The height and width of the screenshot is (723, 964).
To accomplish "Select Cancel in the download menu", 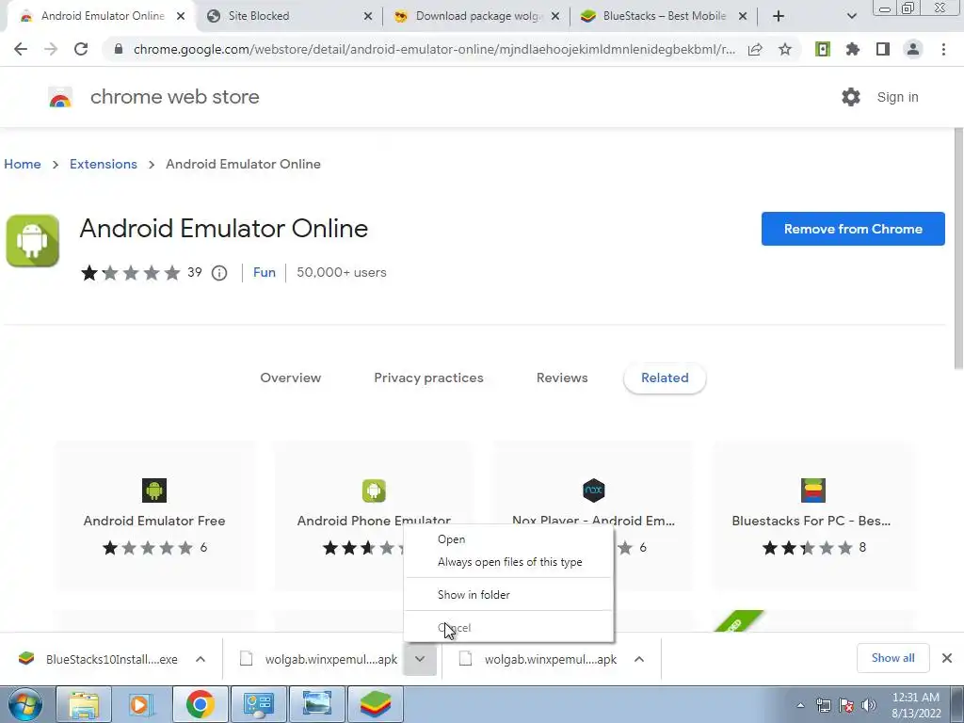I will [x=508, y=628].
